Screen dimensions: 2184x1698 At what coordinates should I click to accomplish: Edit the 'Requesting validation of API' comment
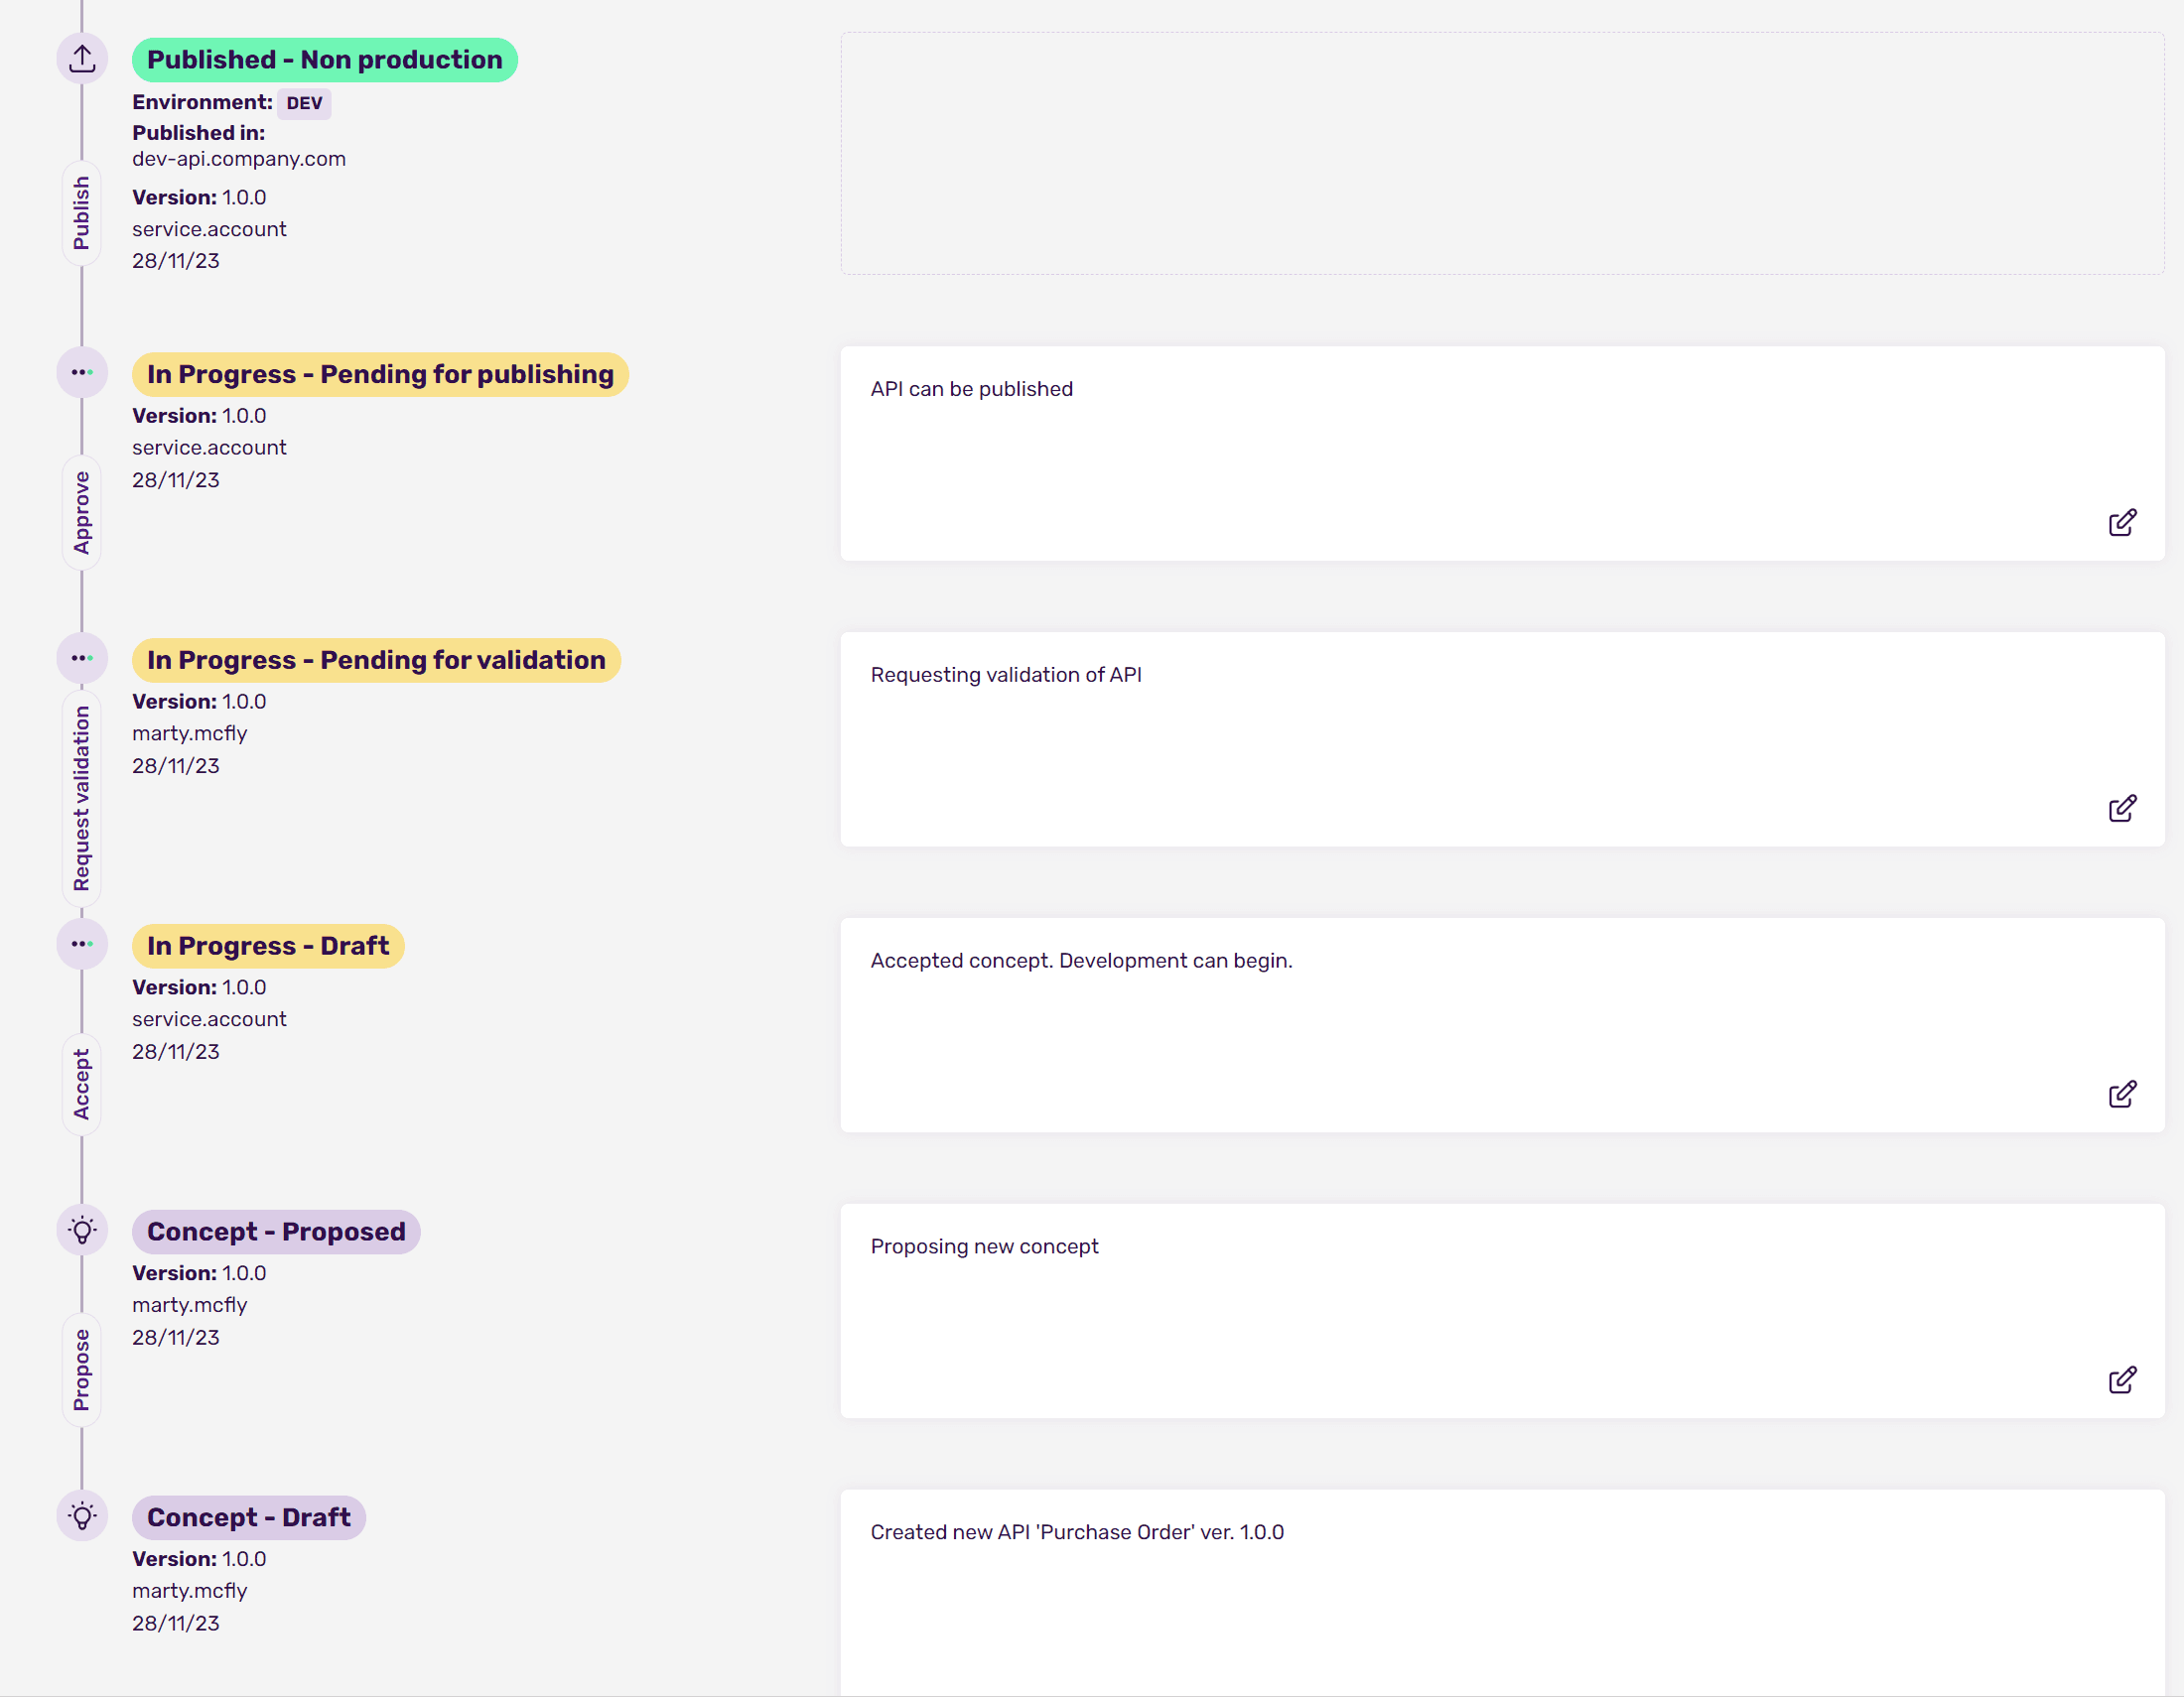pyautogui.click(x=2122, y=809)
